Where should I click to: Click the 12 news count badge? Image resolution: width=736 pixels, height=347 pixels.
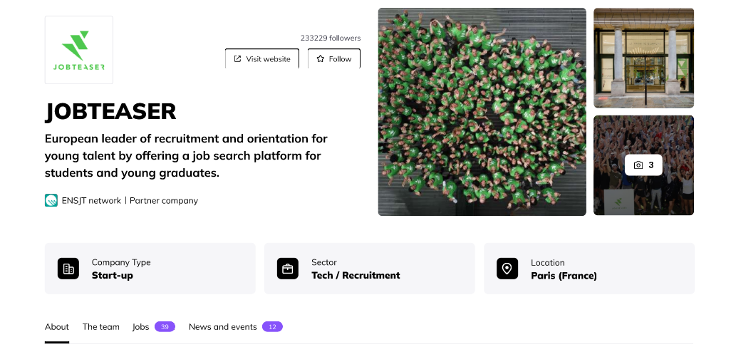[272, 327]
